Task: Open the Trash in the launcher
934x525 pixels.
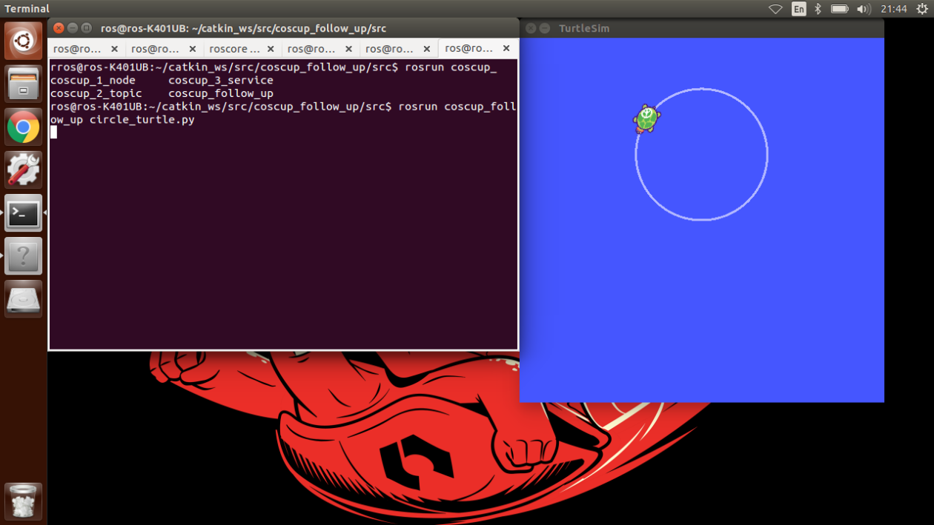Action: click(24, 501)
